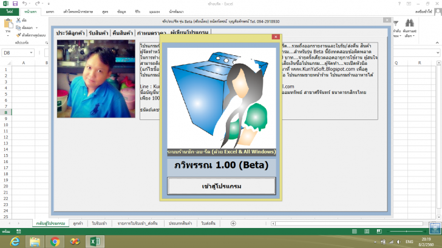Click the Redo arrow icon
This screenshot has width=442, height=248.
[37, 4]
